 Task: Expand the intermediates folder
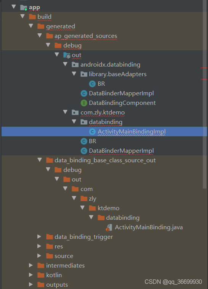[x=31, y=265]
